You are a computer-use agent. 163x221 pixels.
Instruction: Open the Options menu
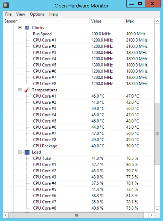pos(37,14)
